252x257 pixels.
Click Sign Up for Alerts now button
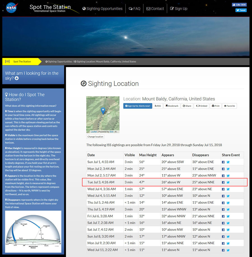[137, 106]
